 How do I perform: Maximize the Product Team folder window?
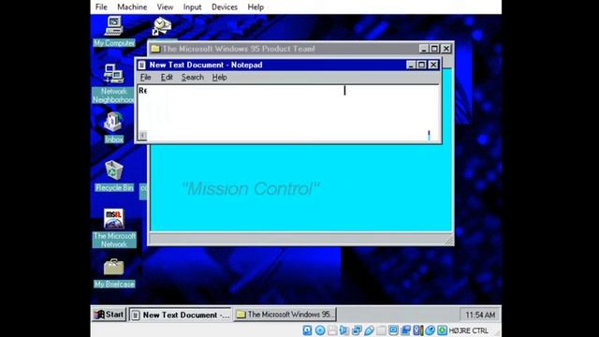[434, 49]
